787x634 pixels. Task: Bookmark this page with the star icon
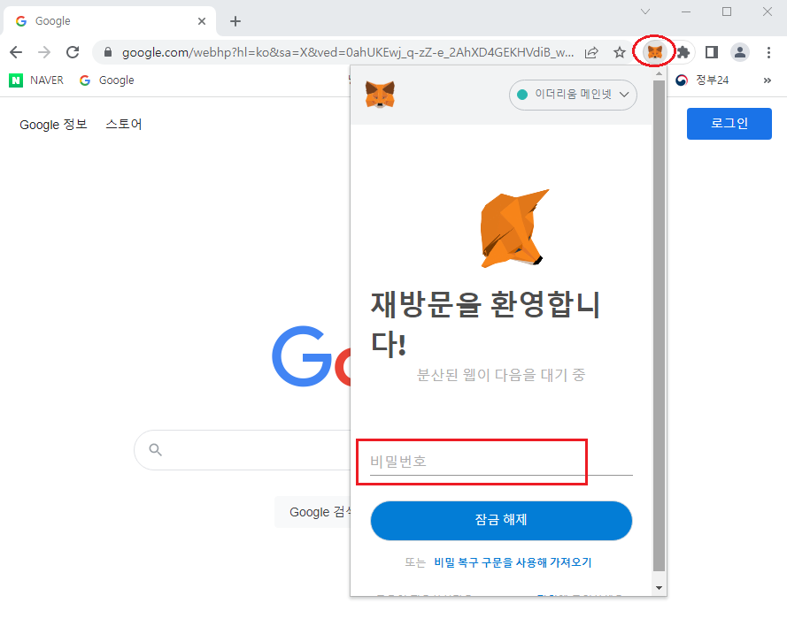tap(620, 52)
